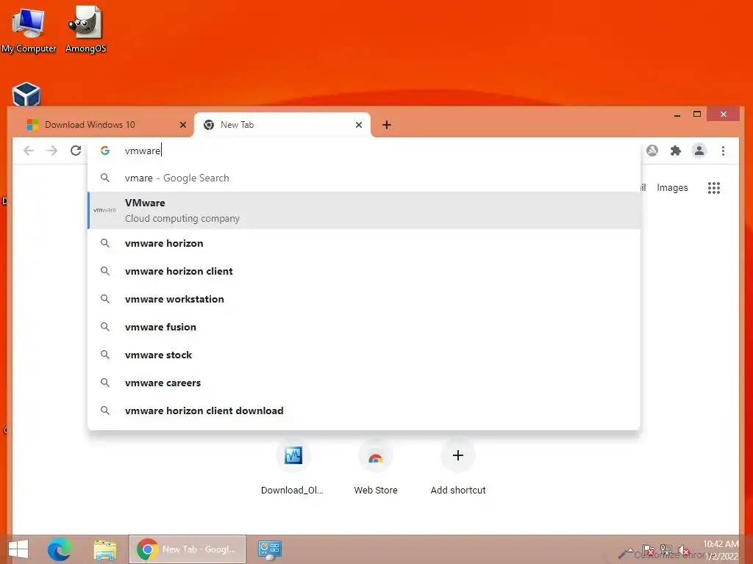Select VMware Cloud computing company suggestion
This screenshot has width=753, height=564.
[363, 210]
